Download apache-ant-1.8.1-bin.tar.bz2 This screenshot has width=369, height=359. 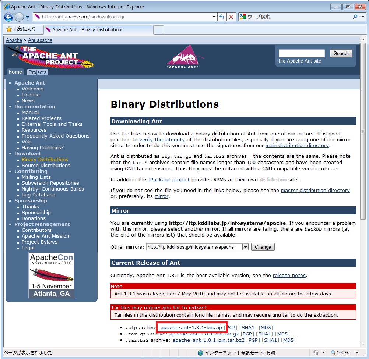pyautogui.click(x=208, y=340)
